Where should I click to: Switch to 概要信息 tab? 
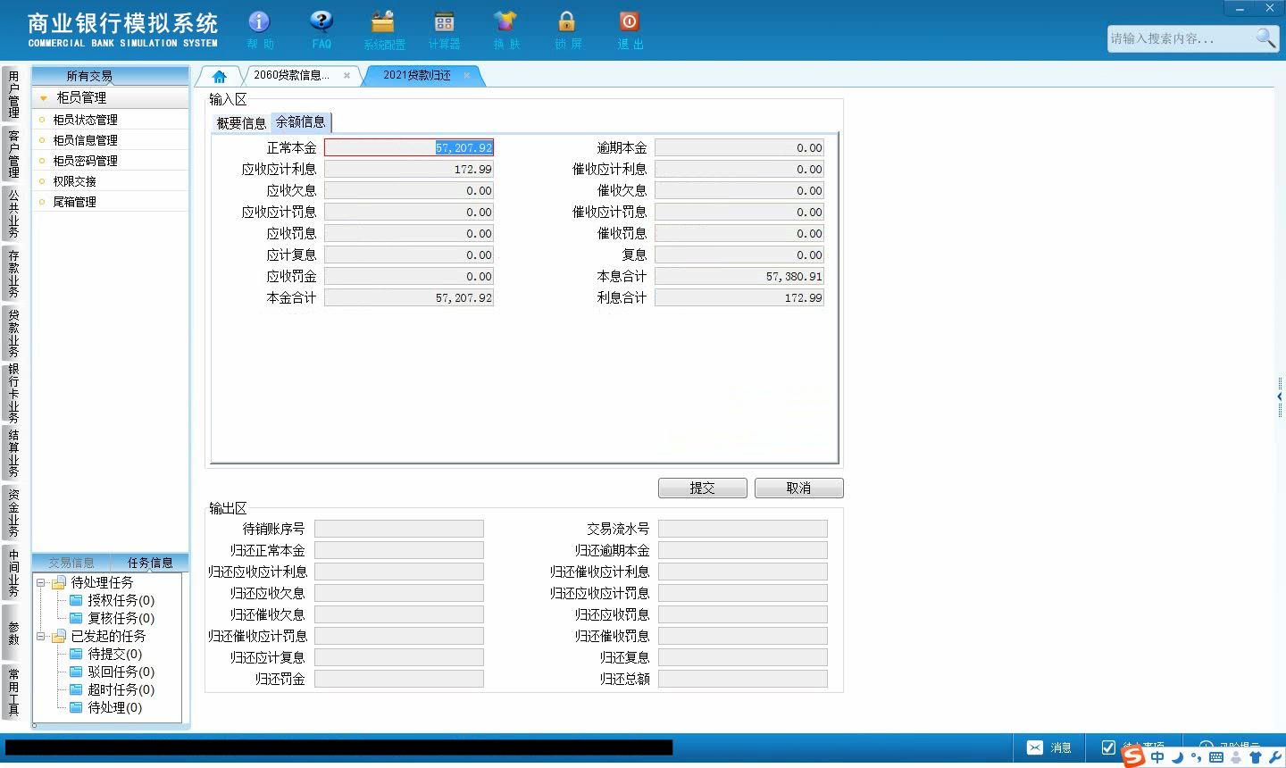click(241, 122)
